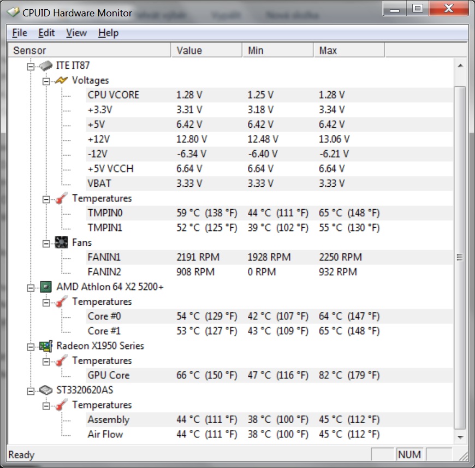Click the Ready status bar text
The width and height of the screenshot is (475, 468).
21,455
